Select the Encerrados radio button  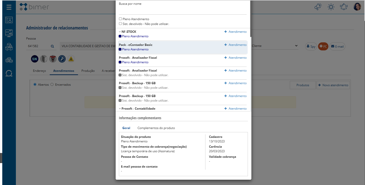click(52, 85)
